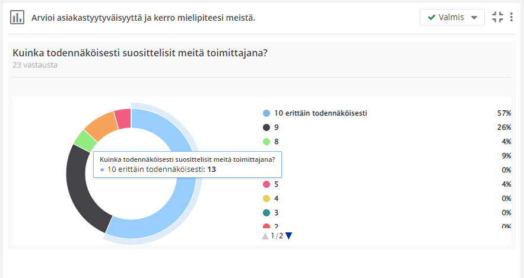Go to the previous legend page arrow
524x278 pixels.
[x=265, y=236]
